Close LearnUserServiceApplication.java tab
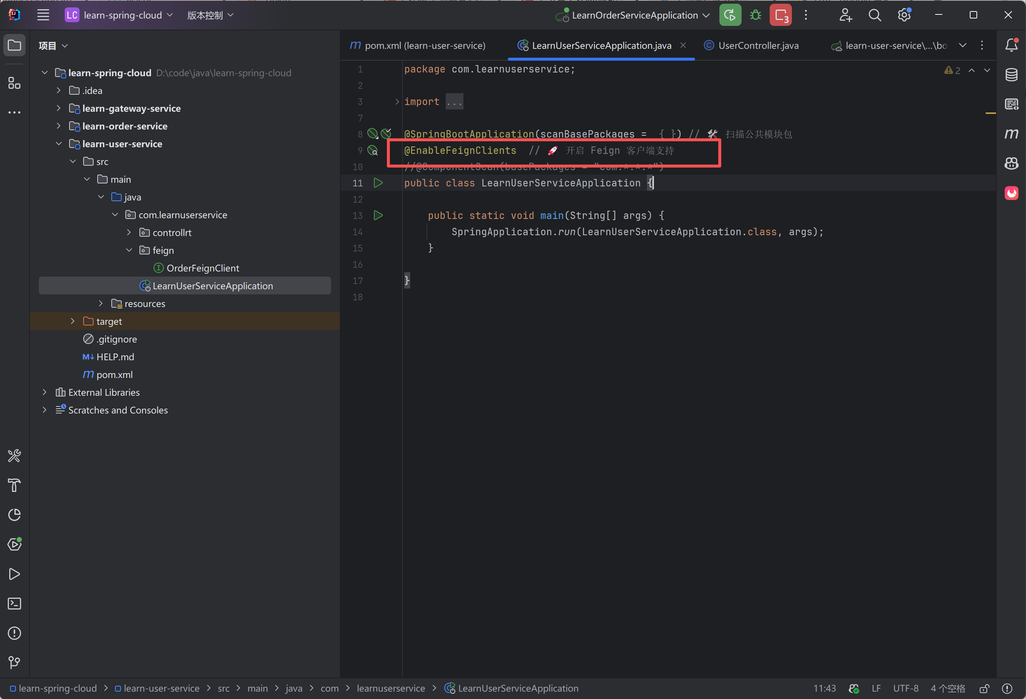The height and width of the screenshot is (699, 1026). 683,45
